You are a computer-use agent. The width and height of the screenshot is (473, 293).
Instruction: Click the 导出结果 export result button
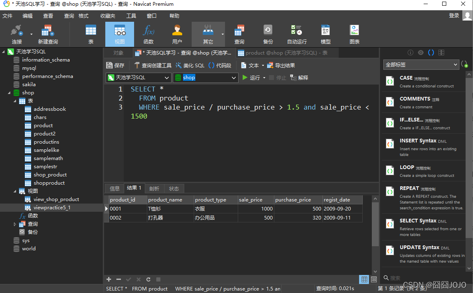coord(281,65)
